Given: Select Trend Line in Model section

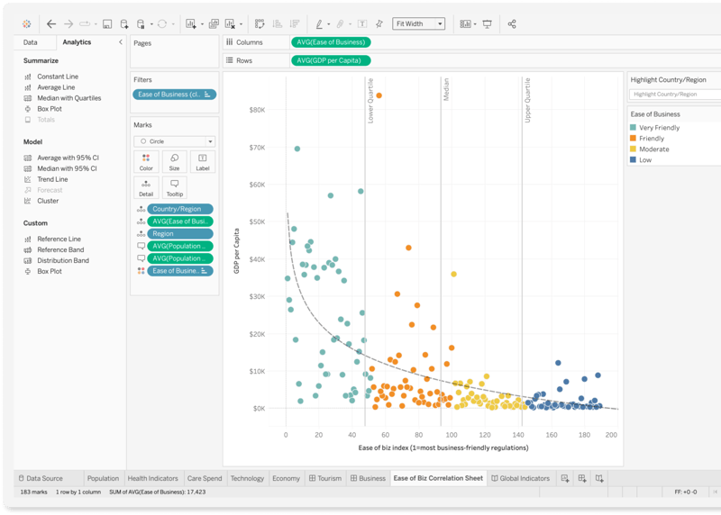Looking at the screenshot, I should (x=52, y=179).
